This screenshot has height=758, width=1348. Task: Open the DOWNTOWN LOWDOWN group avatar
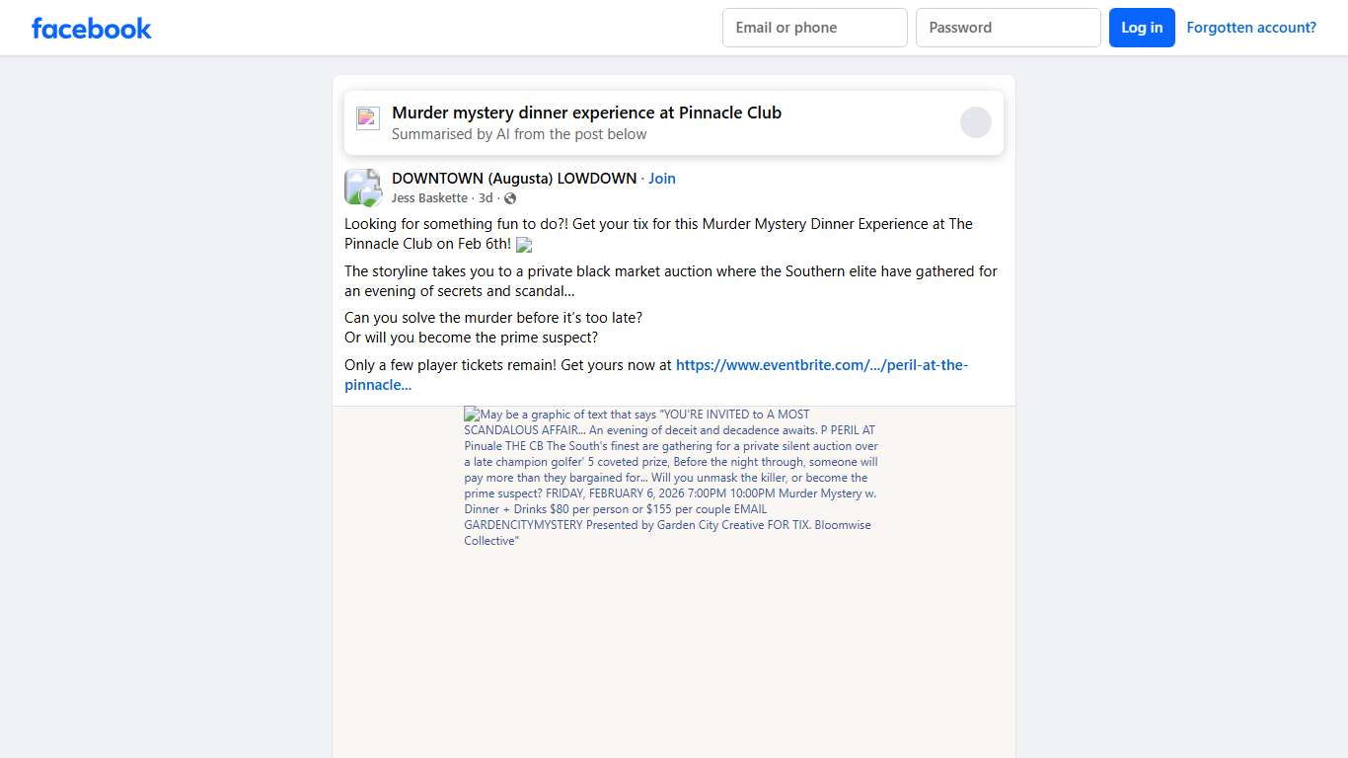point(363,188)
